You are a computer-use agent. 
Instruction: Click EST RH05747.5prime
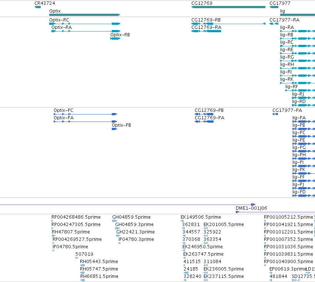tap(82, 273)
